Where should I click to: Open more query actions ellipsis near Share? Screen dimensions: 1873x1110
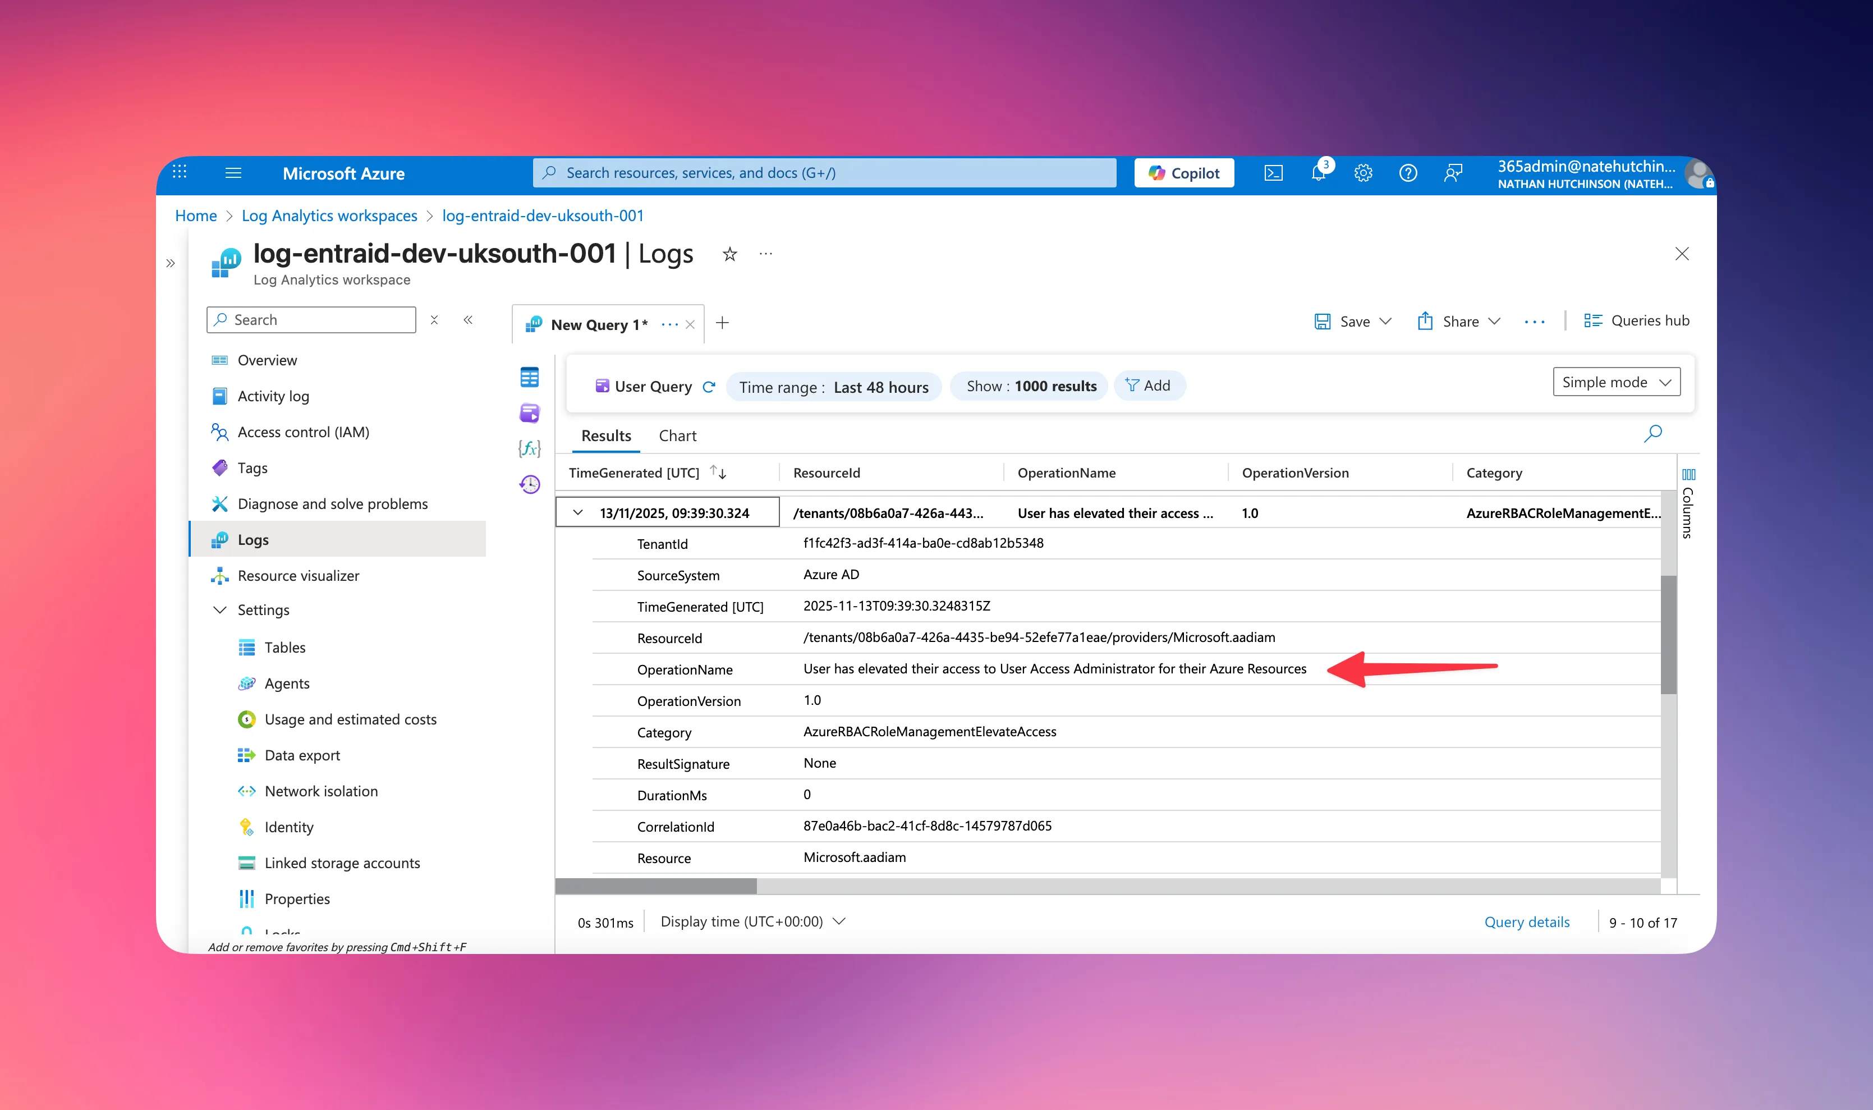(1534, 322)
